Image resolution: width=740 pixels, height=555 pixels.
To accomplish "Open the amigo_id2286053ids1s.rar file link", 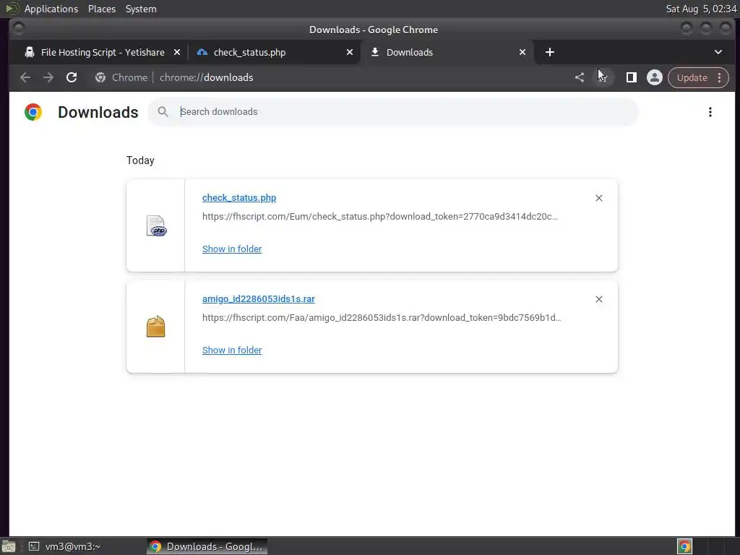I will [x=258, y=298].
